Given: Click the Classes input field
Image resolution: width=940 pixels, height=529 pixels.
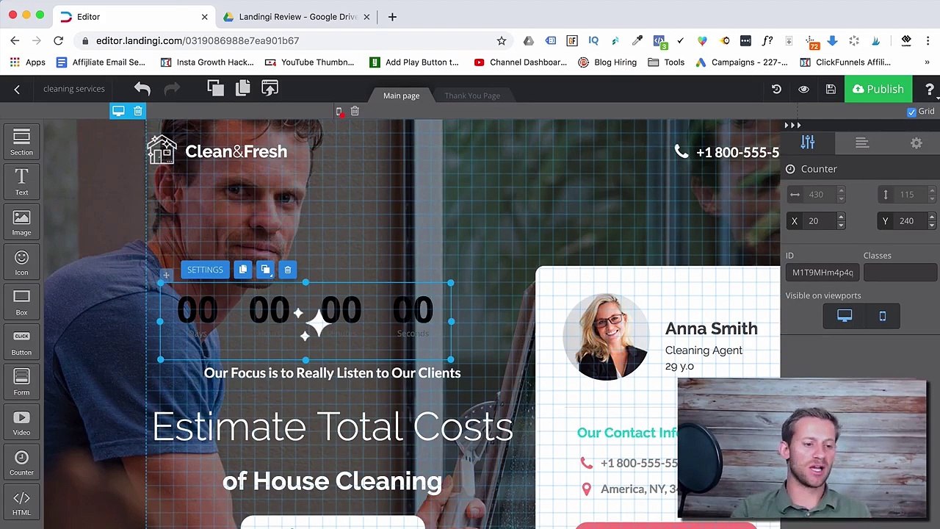Looking at the screenshot, I should pos(901,273).
